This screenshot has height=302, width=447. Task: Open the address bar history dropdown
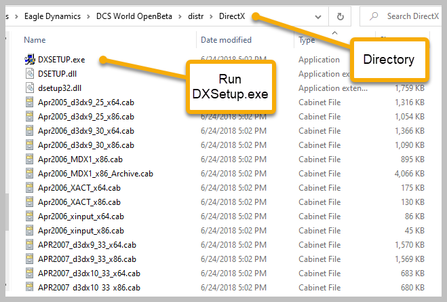click(x=317, y=16)
